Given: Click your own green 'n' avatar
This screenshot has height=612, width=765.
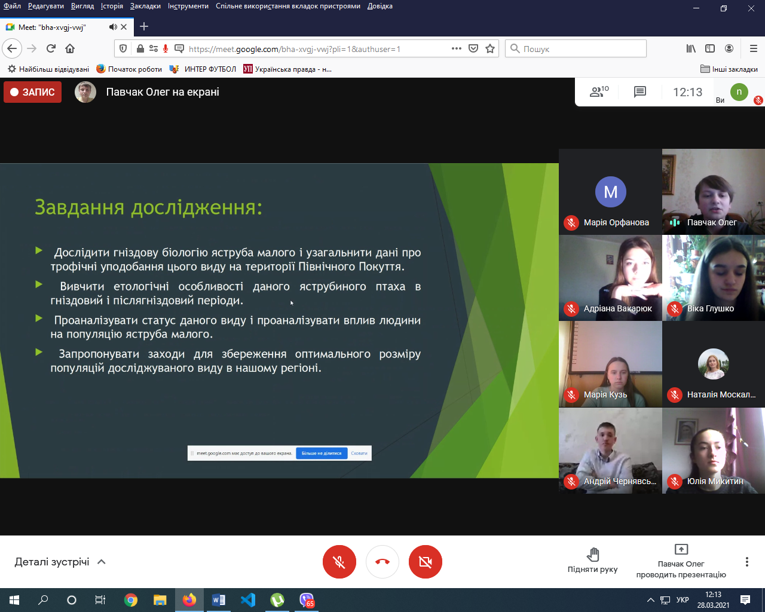Looking at the screenshot, I should point(739,91).
